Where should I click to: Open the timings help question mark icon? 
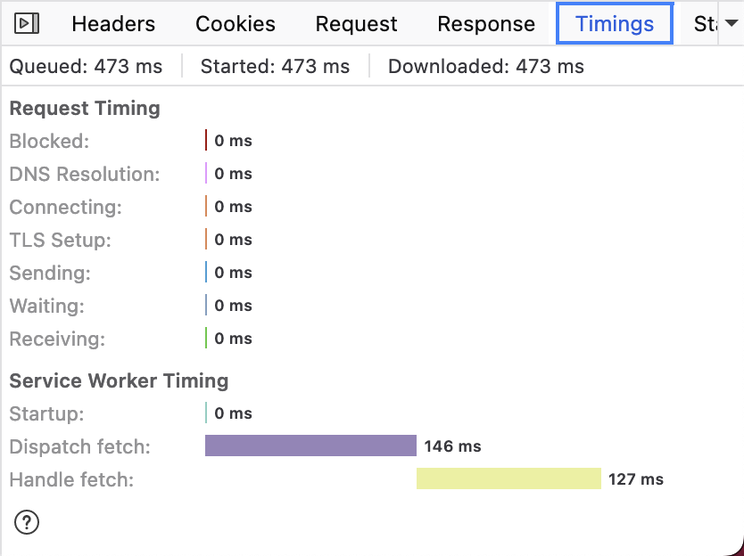pyautogui.click(x=27, y=522)
